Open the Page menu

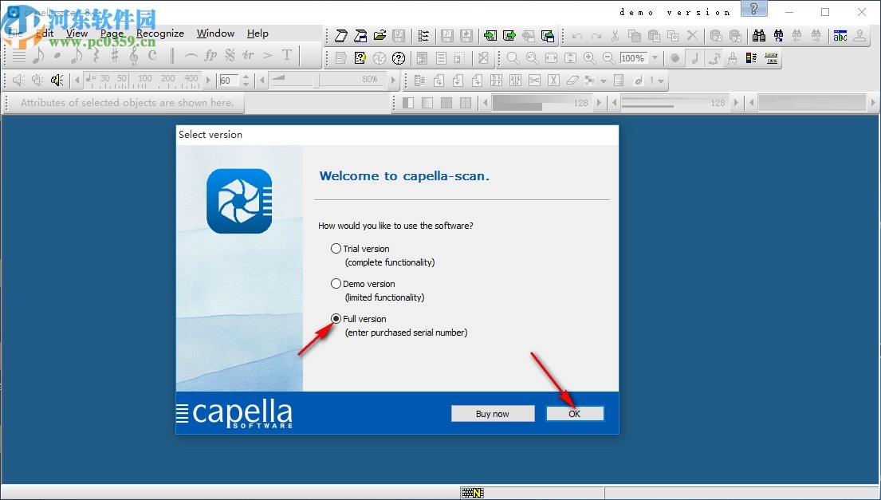[112, 33]
